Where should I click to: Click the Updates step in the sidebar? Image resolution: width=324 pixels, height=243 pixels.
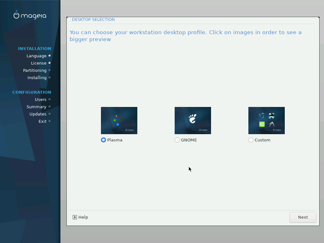click(38, 114)
